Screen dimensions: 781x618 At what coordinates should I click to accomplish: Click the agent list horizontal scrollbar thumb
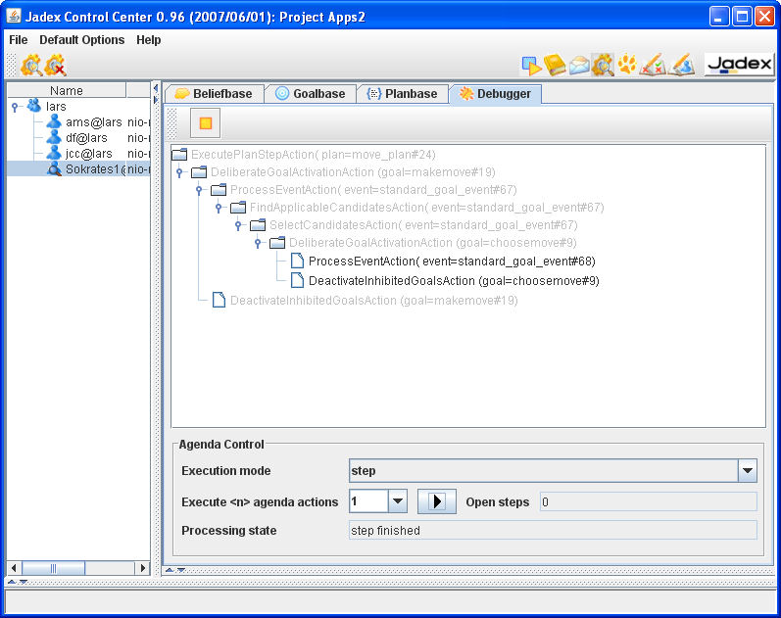click(53, 568)
